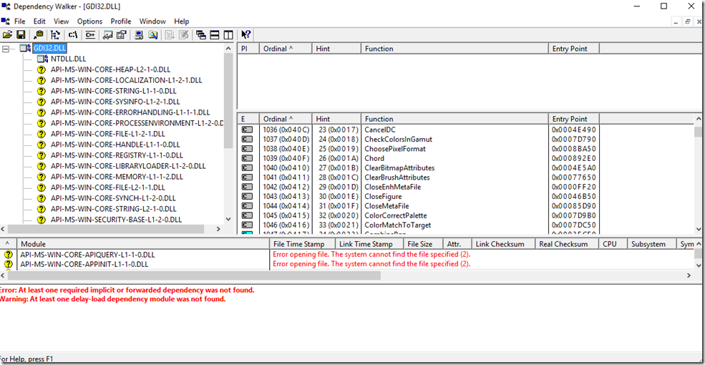Click question-mark icon beside API-MS-WIN-CORE-STRING-L1-1-0.DLL
Screen dimensions: 705x365
pyautogui.click(x=42, y=92)
